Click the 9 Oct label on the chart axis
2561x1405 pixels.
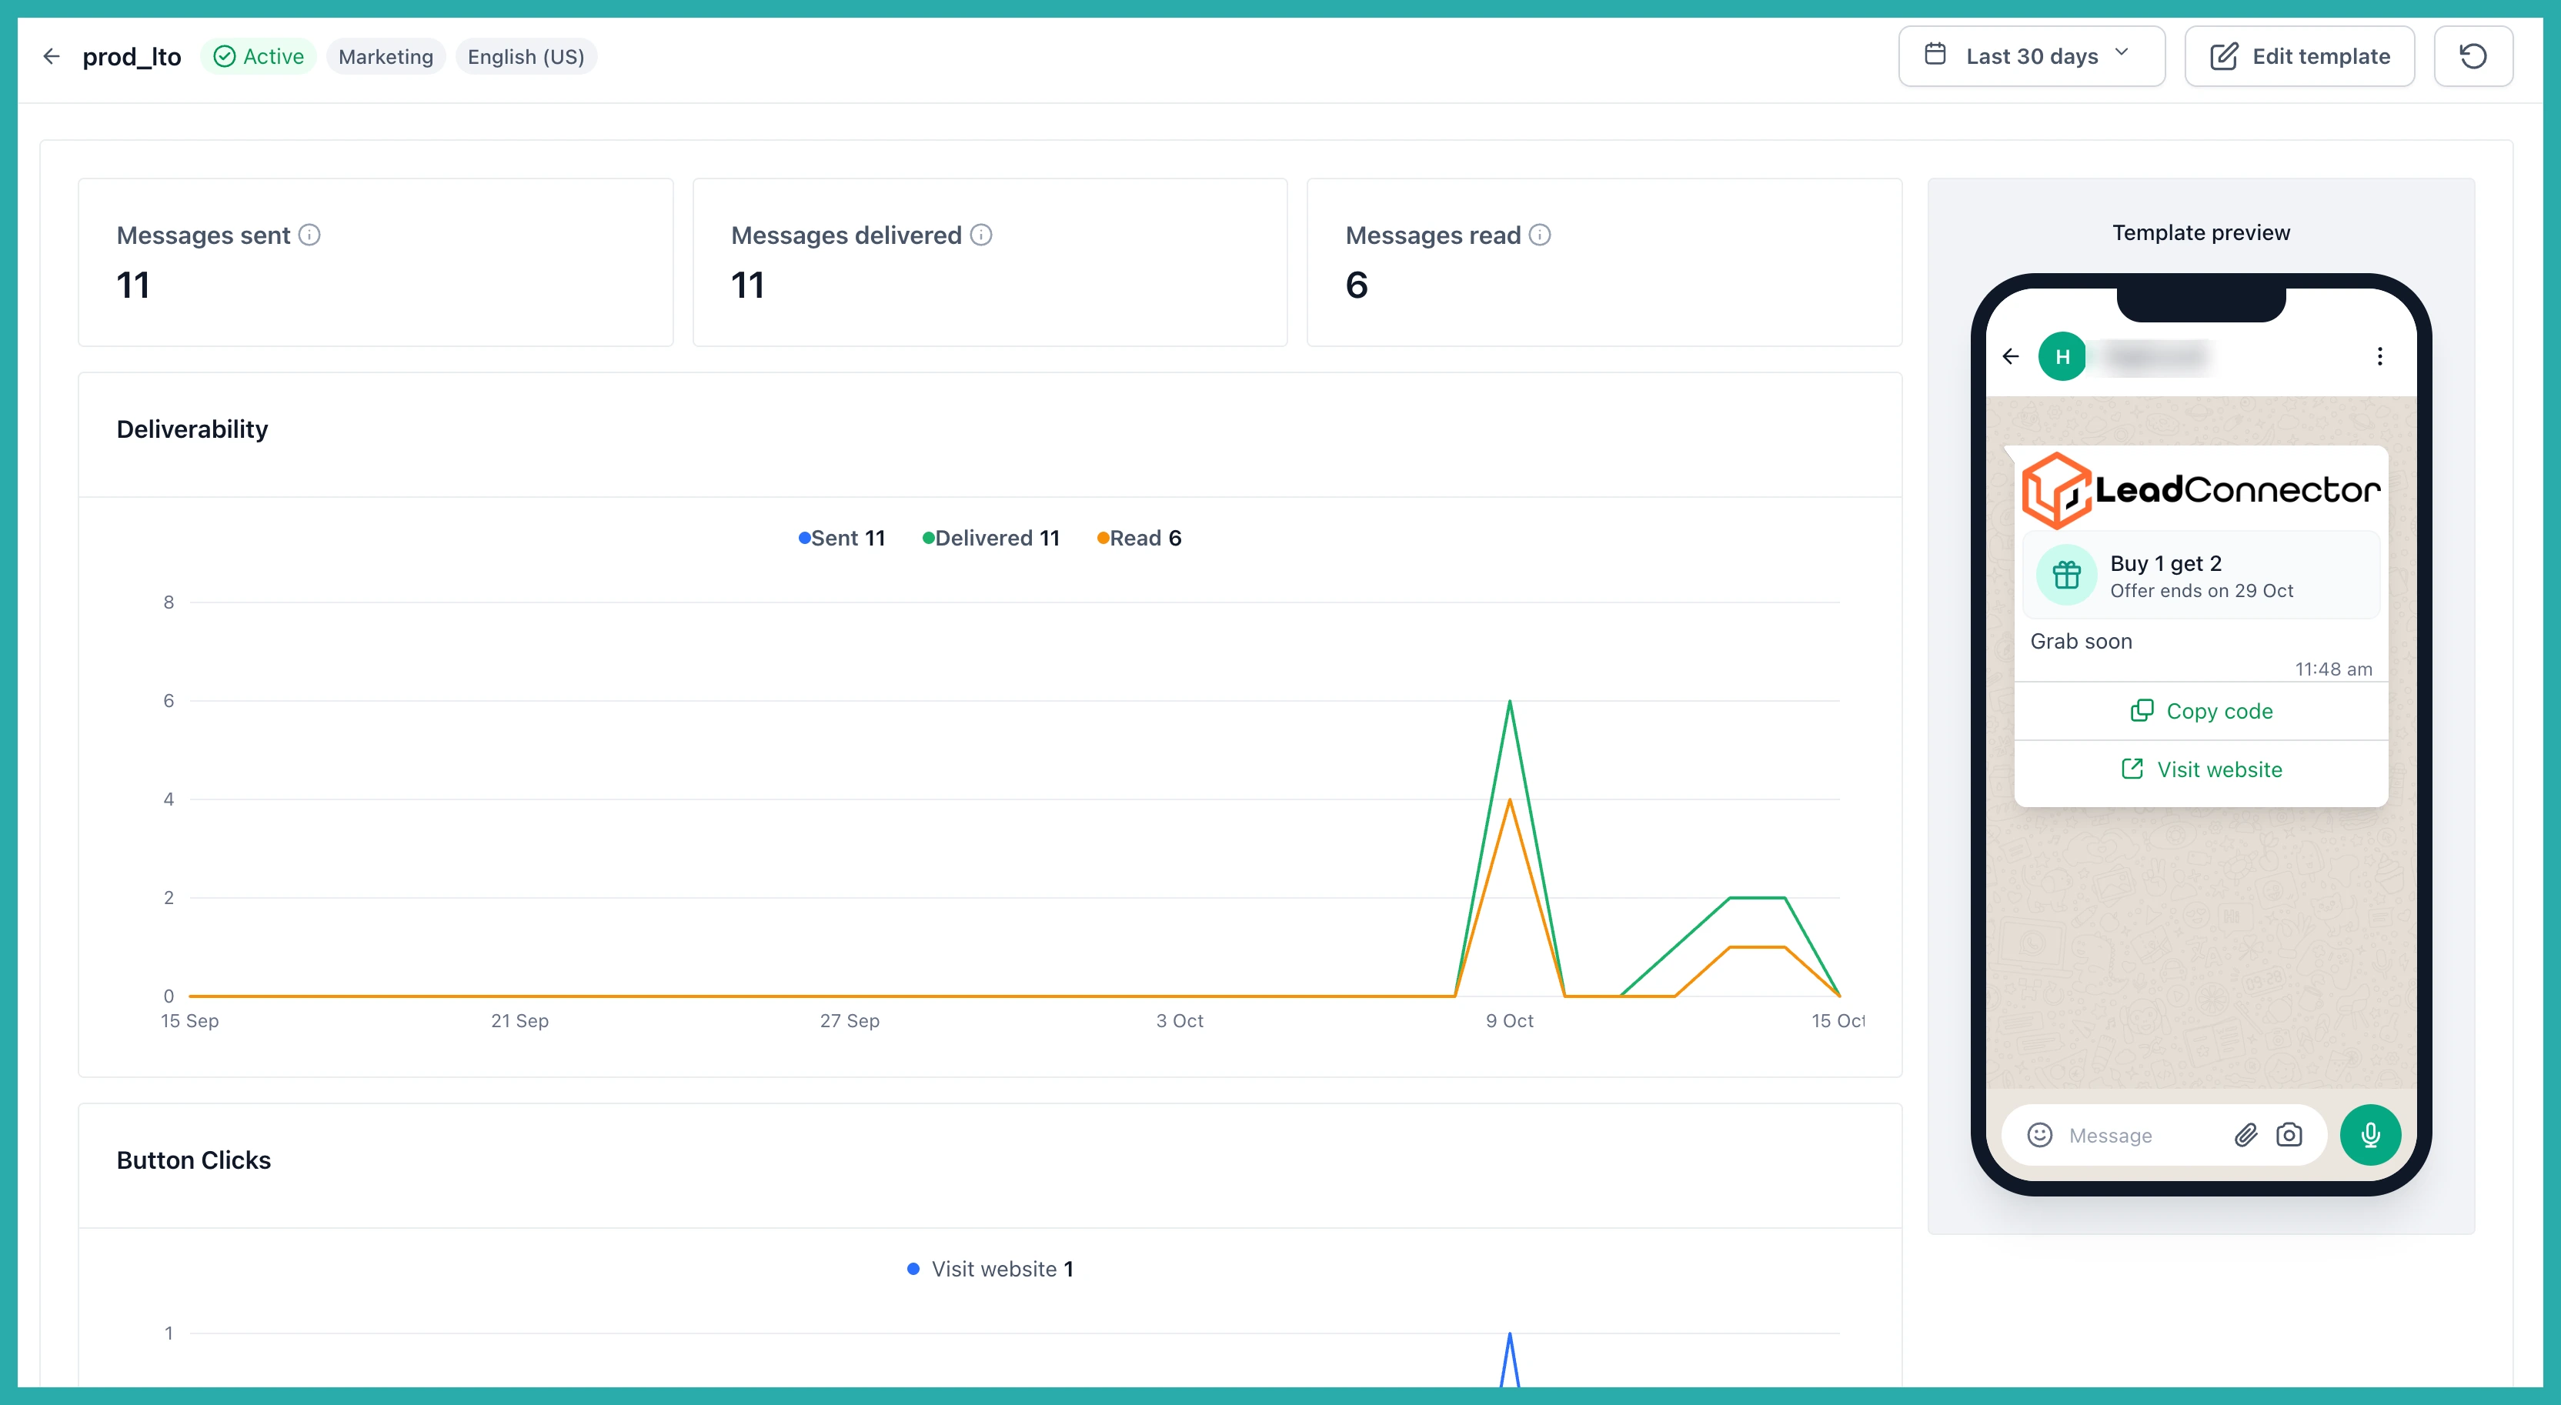coord(1509,1021)
